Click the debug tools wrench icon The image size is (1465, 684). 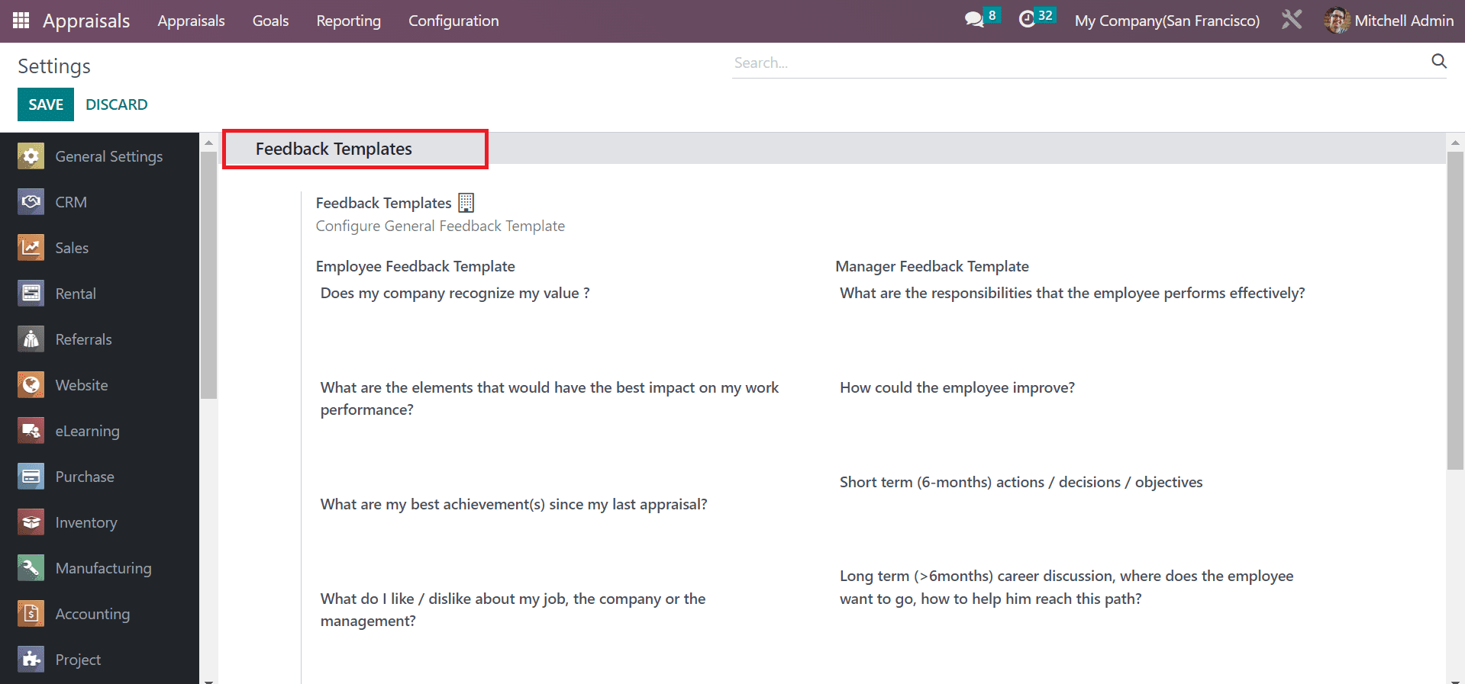1292,19
